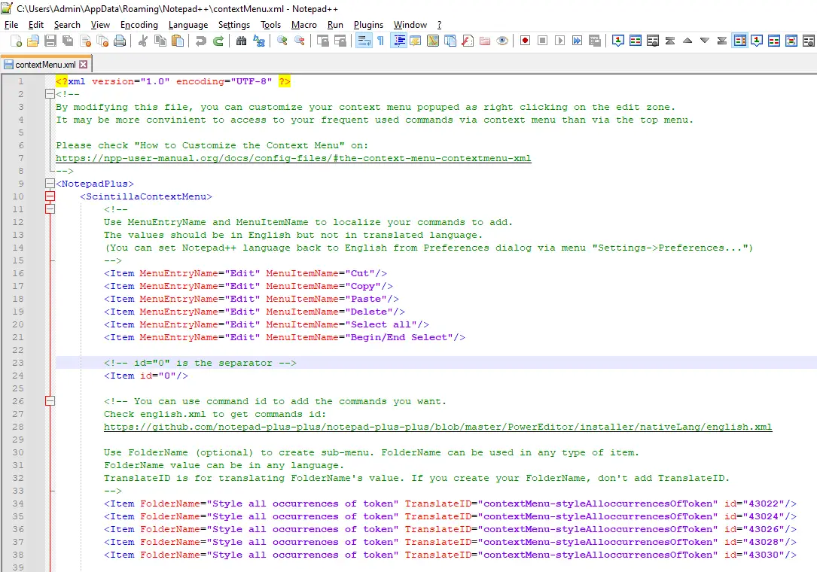
Task: Open the Document Map panel icon
Action: point(433,41)
